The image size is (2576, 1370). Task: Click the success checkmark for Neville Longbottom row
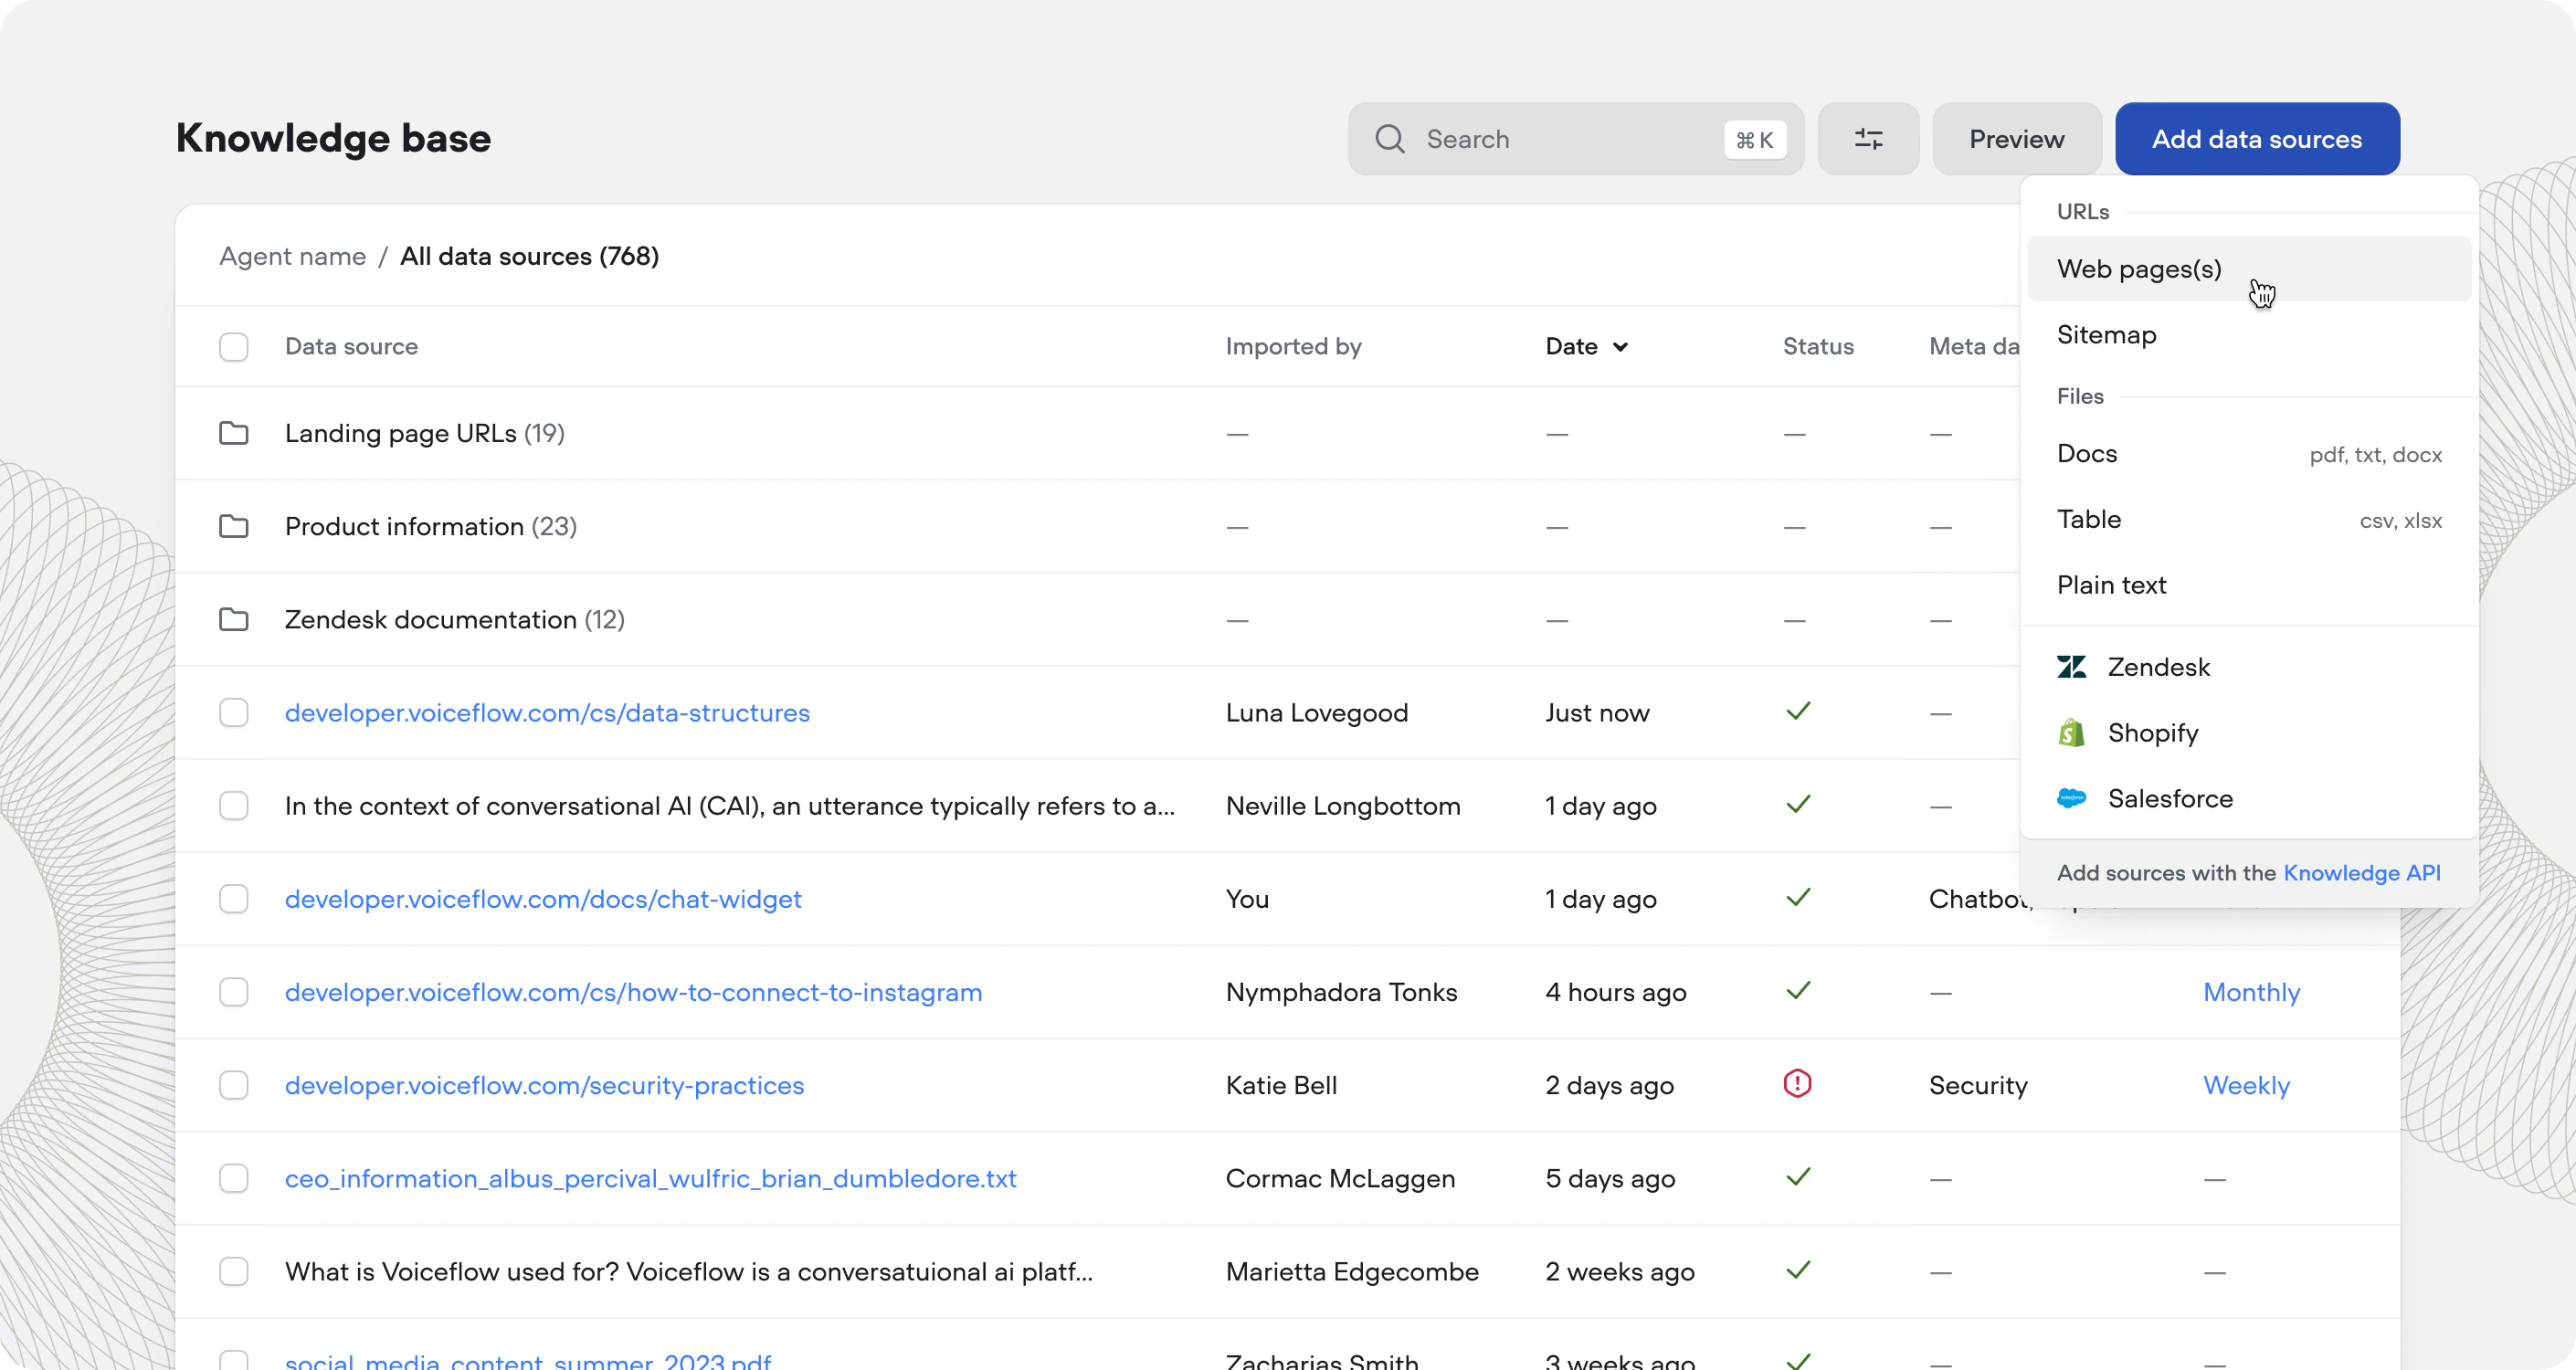coord(1798,805)
